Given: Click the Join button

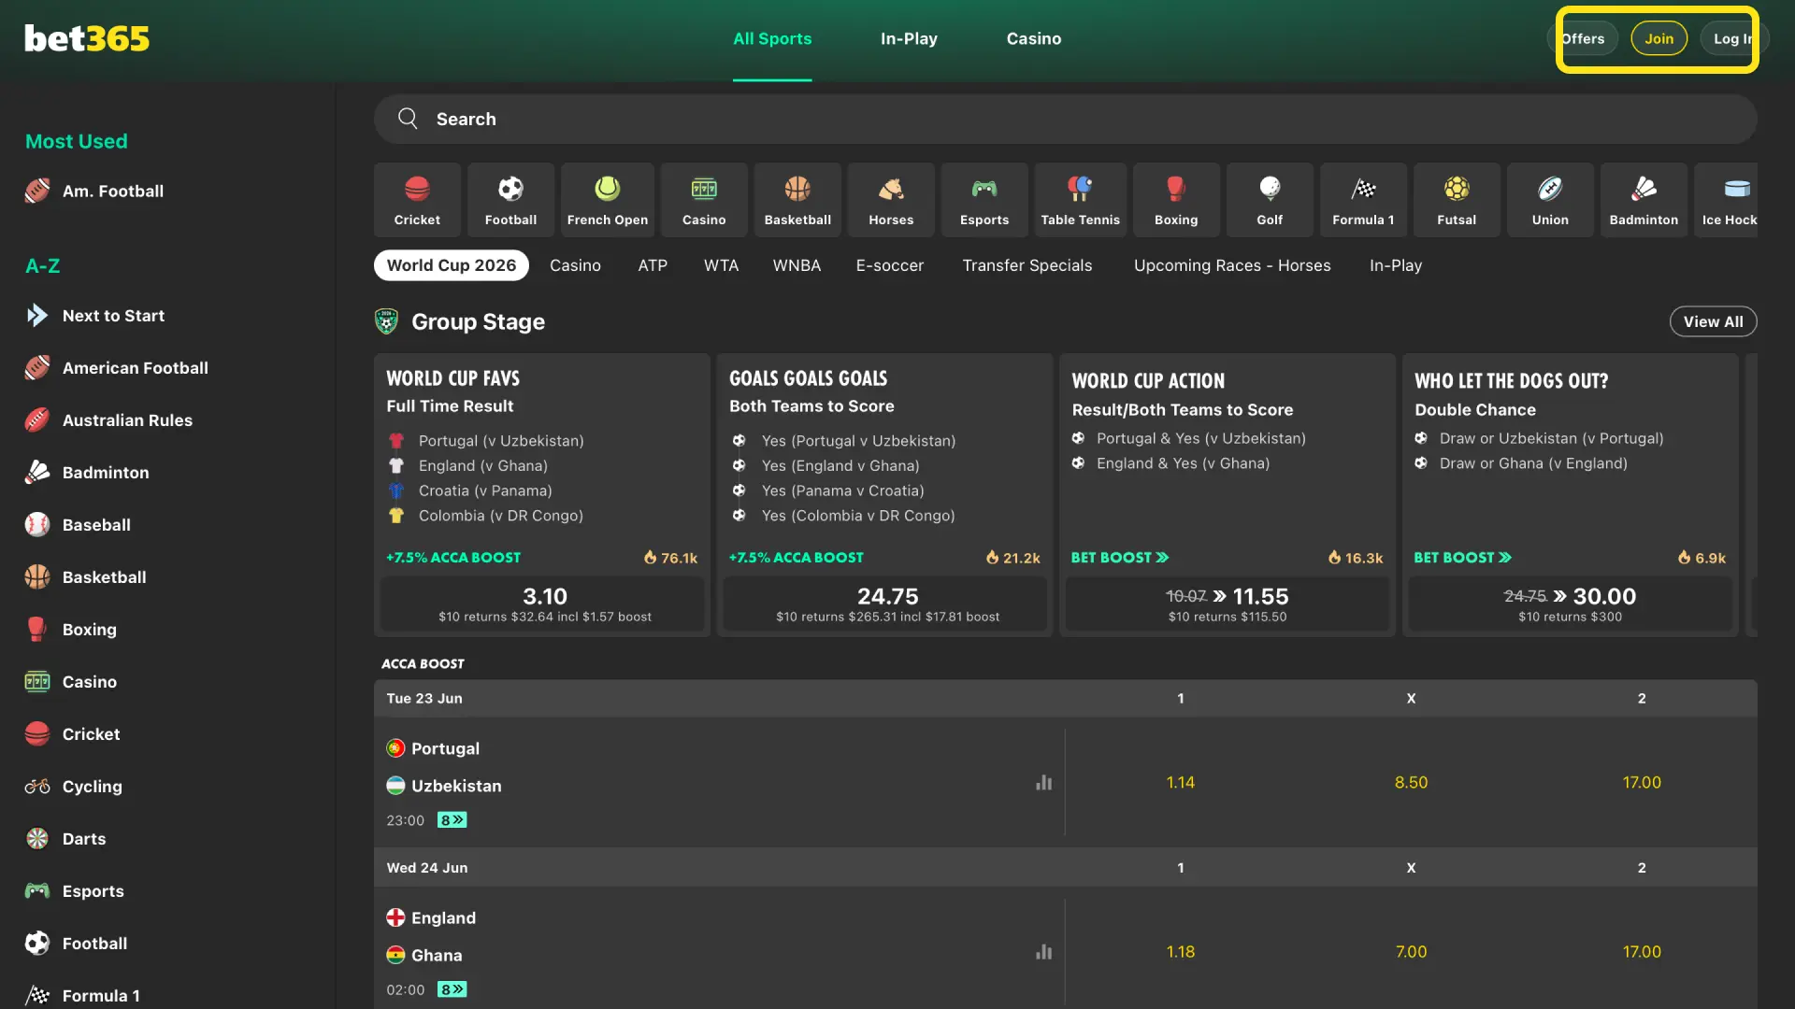Looking at the screenshot, I should (x=1659, y=38).
